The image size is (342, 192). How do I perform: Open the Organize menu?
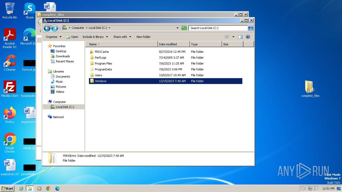pyautogui.click(x=53, y=37)
